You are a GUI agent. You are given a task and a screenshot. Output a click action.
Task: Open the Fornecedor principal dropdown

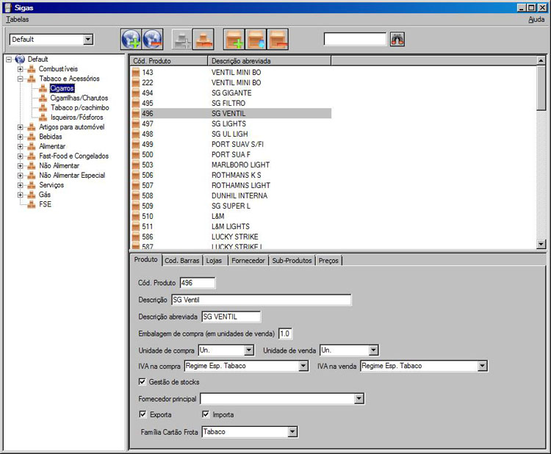(x=359, y=398)
